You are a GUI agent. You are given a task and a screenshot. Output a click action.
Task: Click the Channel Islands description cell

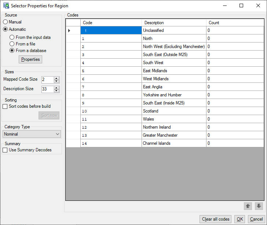point(174,143)
